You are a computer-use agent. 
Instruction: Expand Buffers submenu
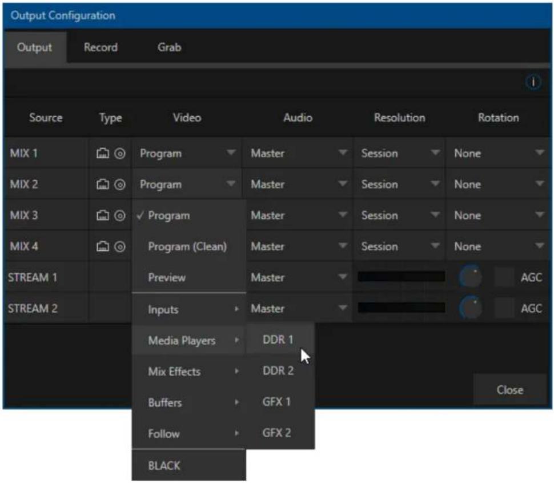click(189, 403)
